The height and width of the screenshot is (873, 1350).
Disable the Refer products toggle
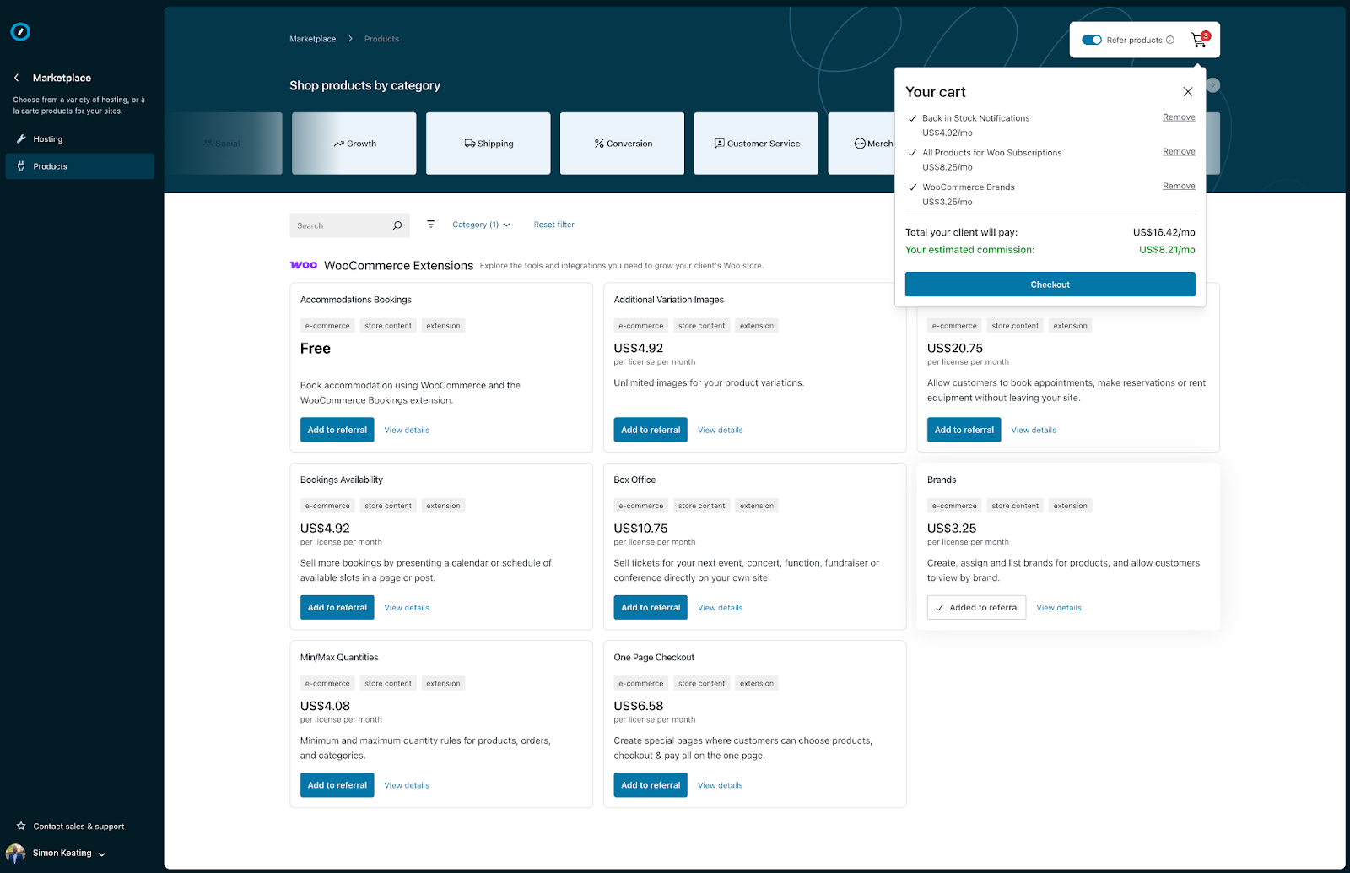click(x=1091, y=39)
